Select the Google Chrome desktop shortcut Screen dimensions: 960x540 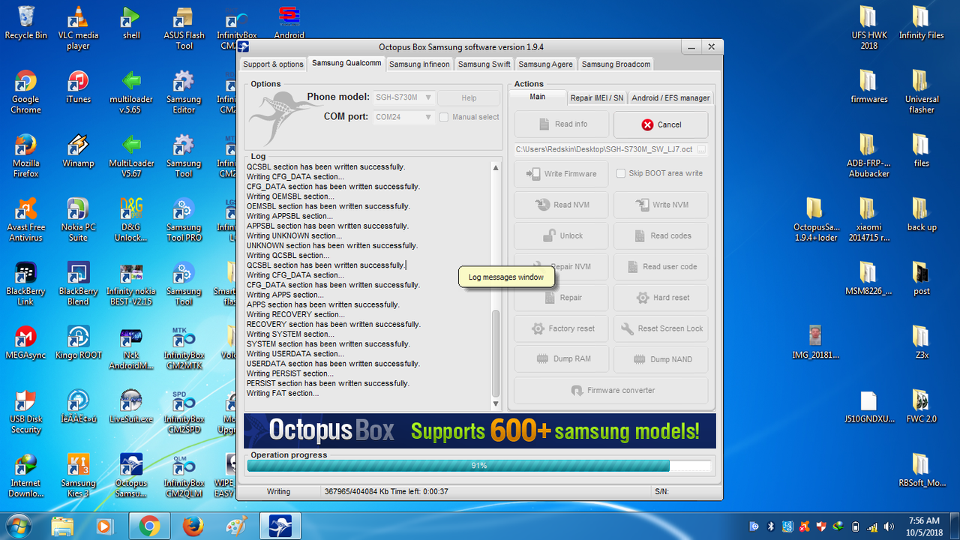click(25, 92)
